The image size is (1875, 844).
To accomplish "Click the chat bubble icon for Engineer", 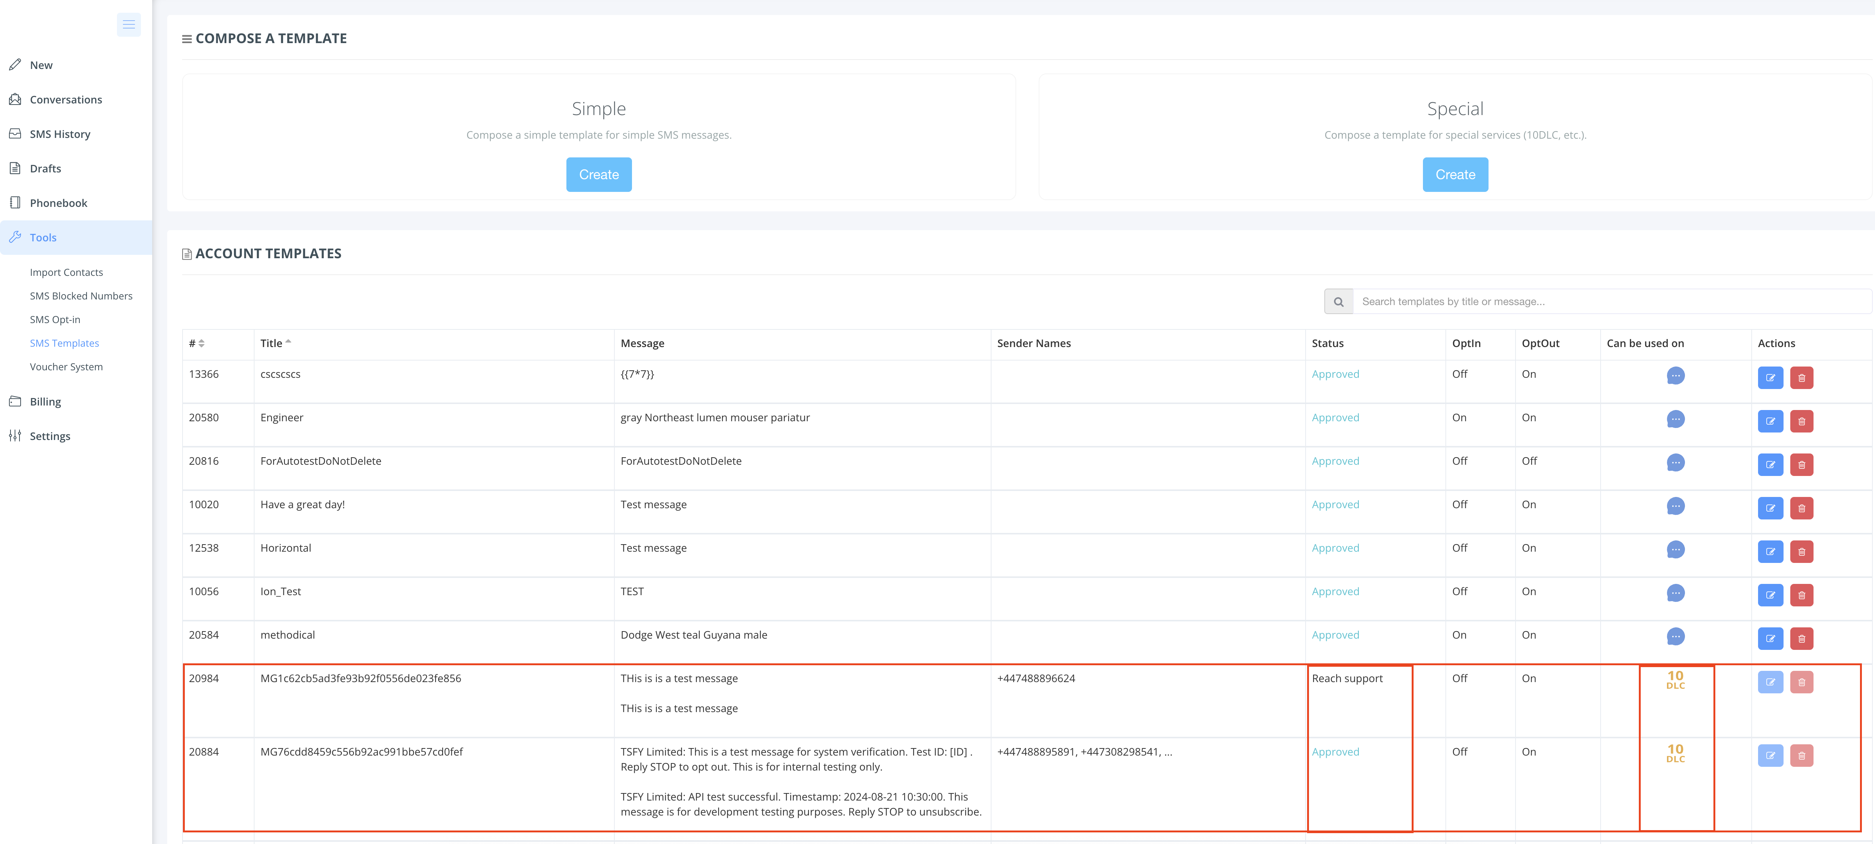I will [x=1676, y=419].
